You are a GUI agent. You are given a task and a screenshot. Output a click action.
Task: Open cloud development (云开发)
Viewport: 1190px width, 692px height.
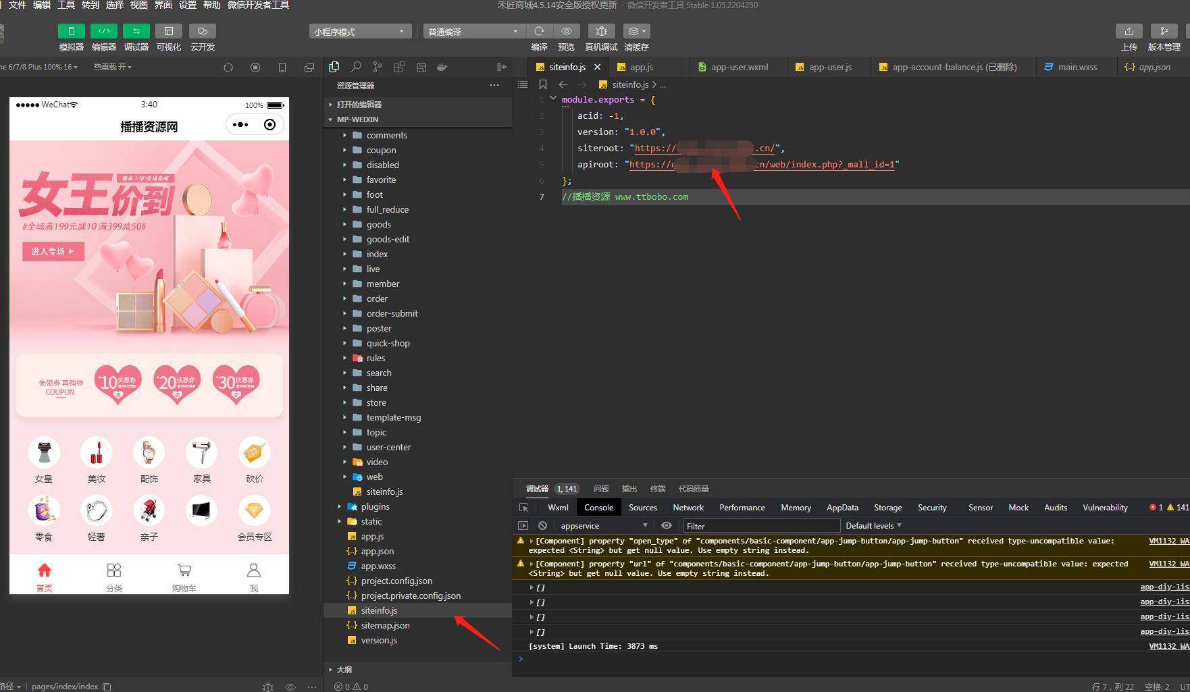point(203,31)
